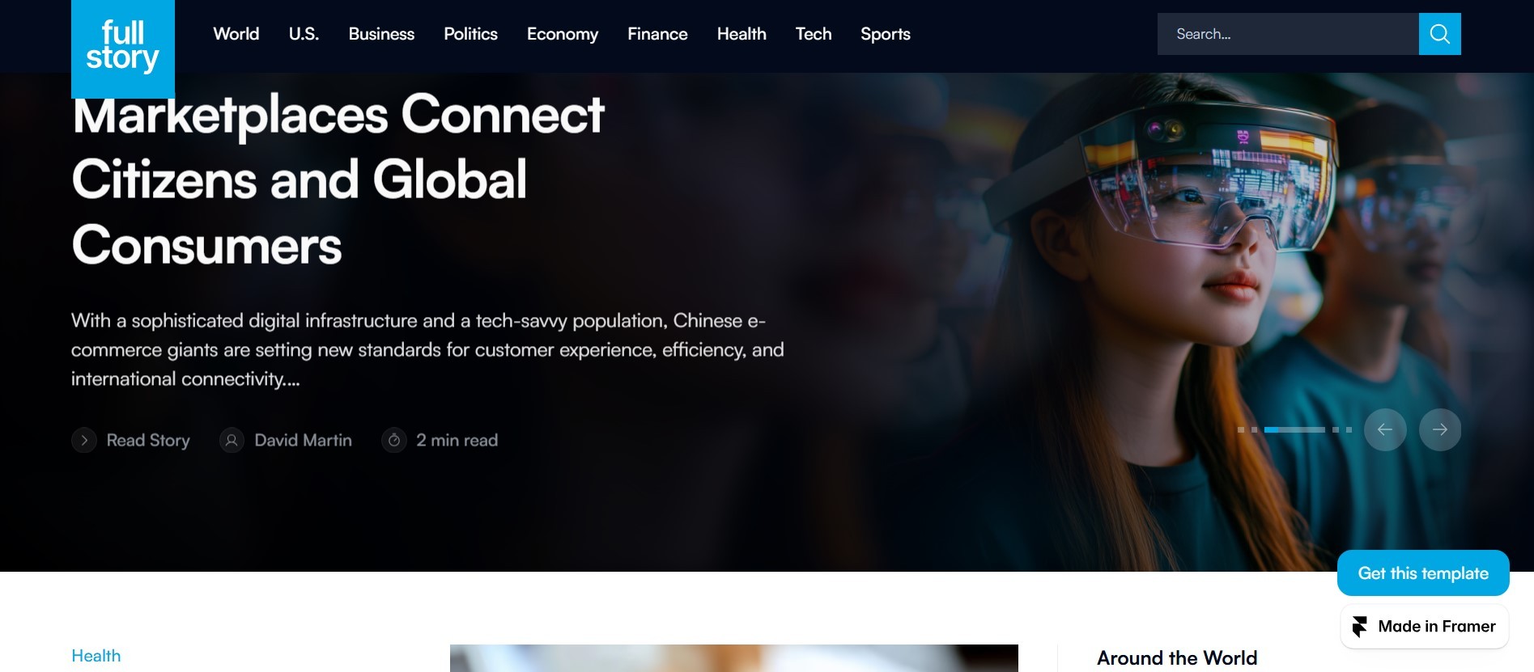Go to previous slide with left arrow
The width and height of the screenshot is (1534, 672).
(x=1385, y=429)
